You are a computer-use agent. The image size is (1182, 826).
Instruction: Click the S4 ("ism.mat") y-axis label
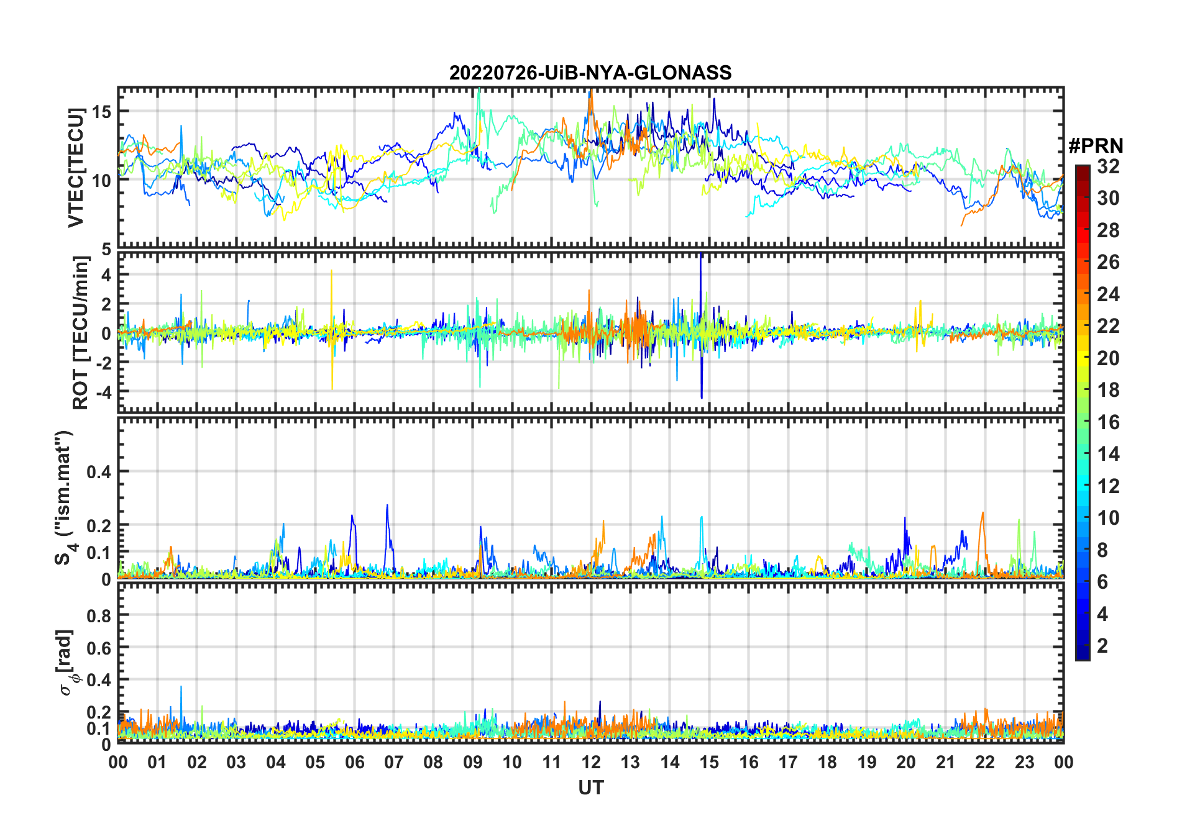coord(65,497)
